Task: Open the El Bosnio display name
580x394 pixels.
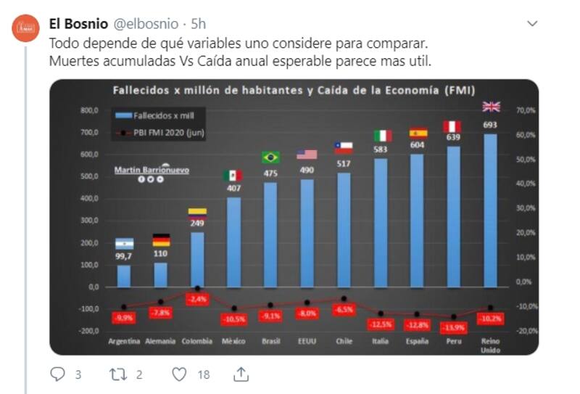Action: 78,22
